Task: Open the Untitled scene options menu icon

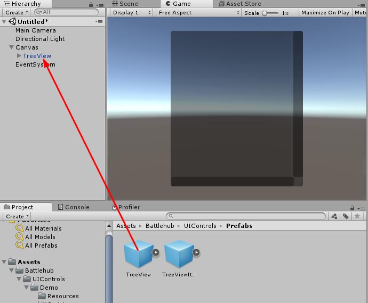Action: point(99,21)
